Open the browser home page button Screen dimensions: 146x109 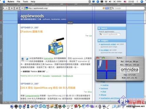point(17,8)
